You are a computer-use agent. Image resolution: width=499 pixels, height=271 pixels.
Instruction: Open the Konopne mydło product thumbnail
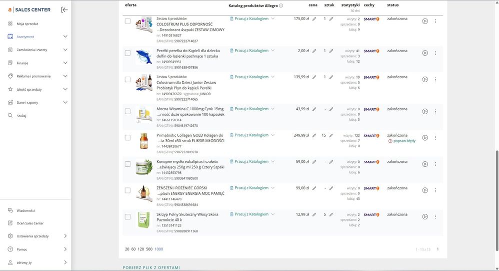(x=144, y=167)
